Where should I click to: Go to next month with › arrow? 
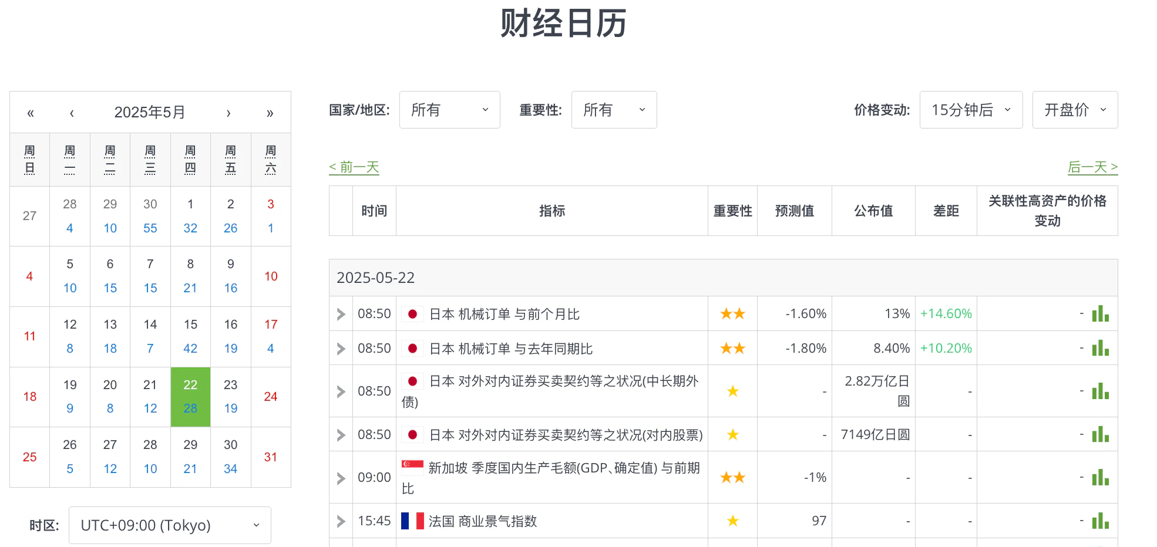[228, 112]
